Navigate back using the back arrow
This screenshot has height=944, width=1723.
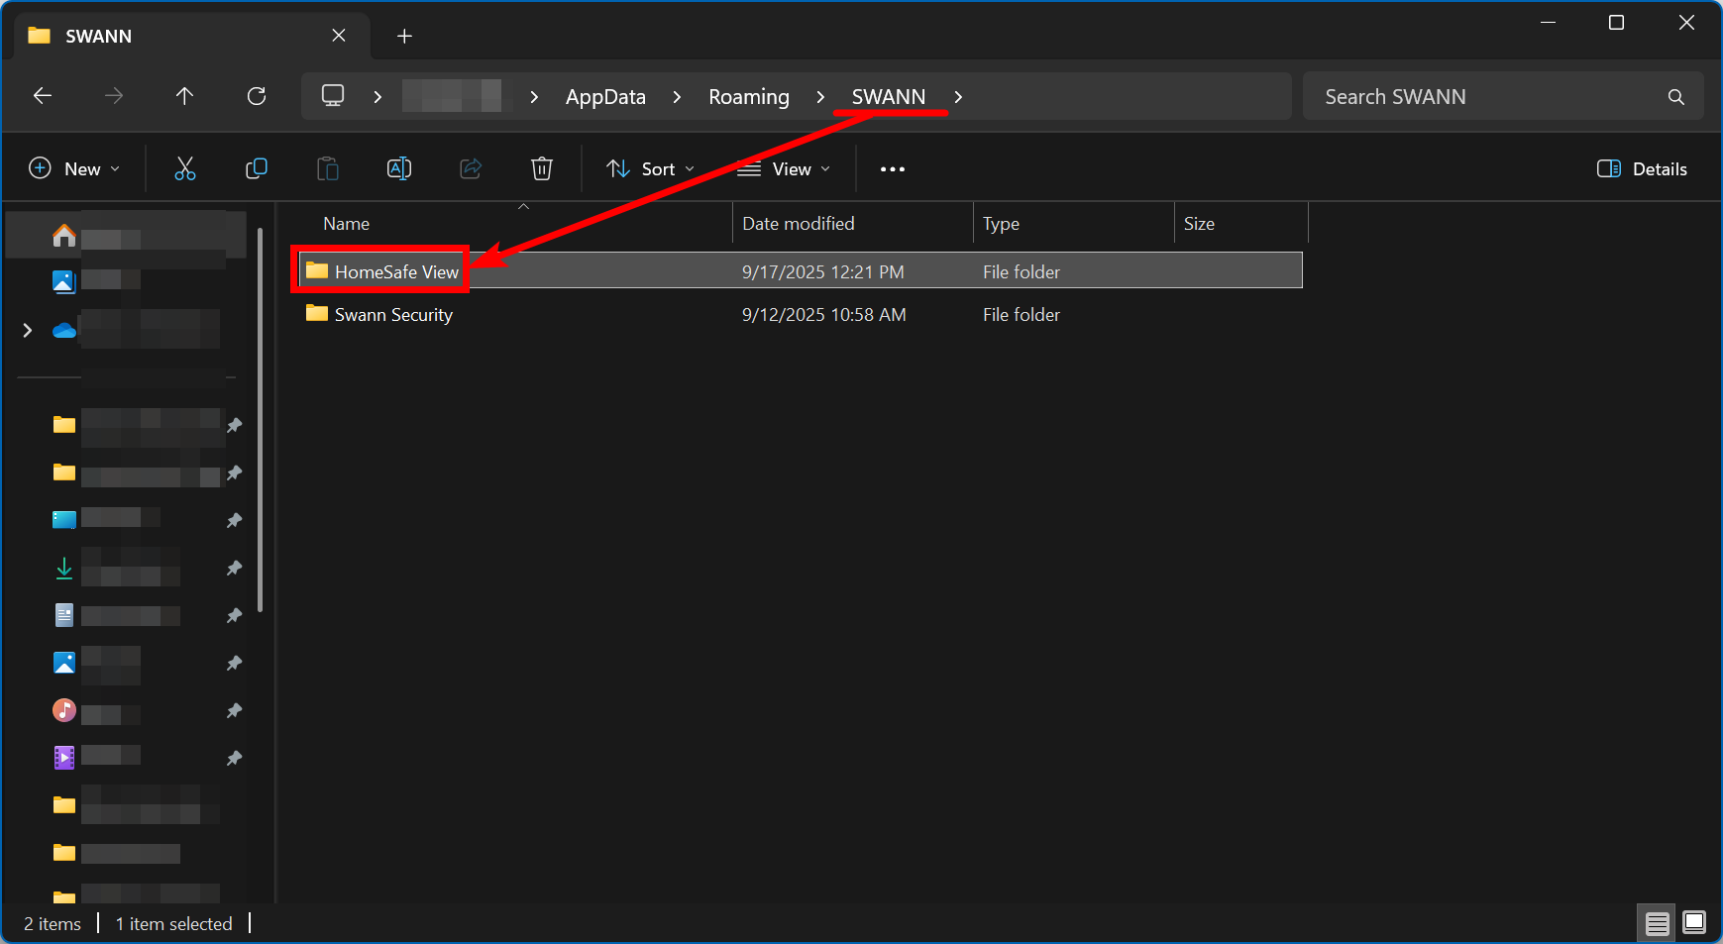(43, 96)
